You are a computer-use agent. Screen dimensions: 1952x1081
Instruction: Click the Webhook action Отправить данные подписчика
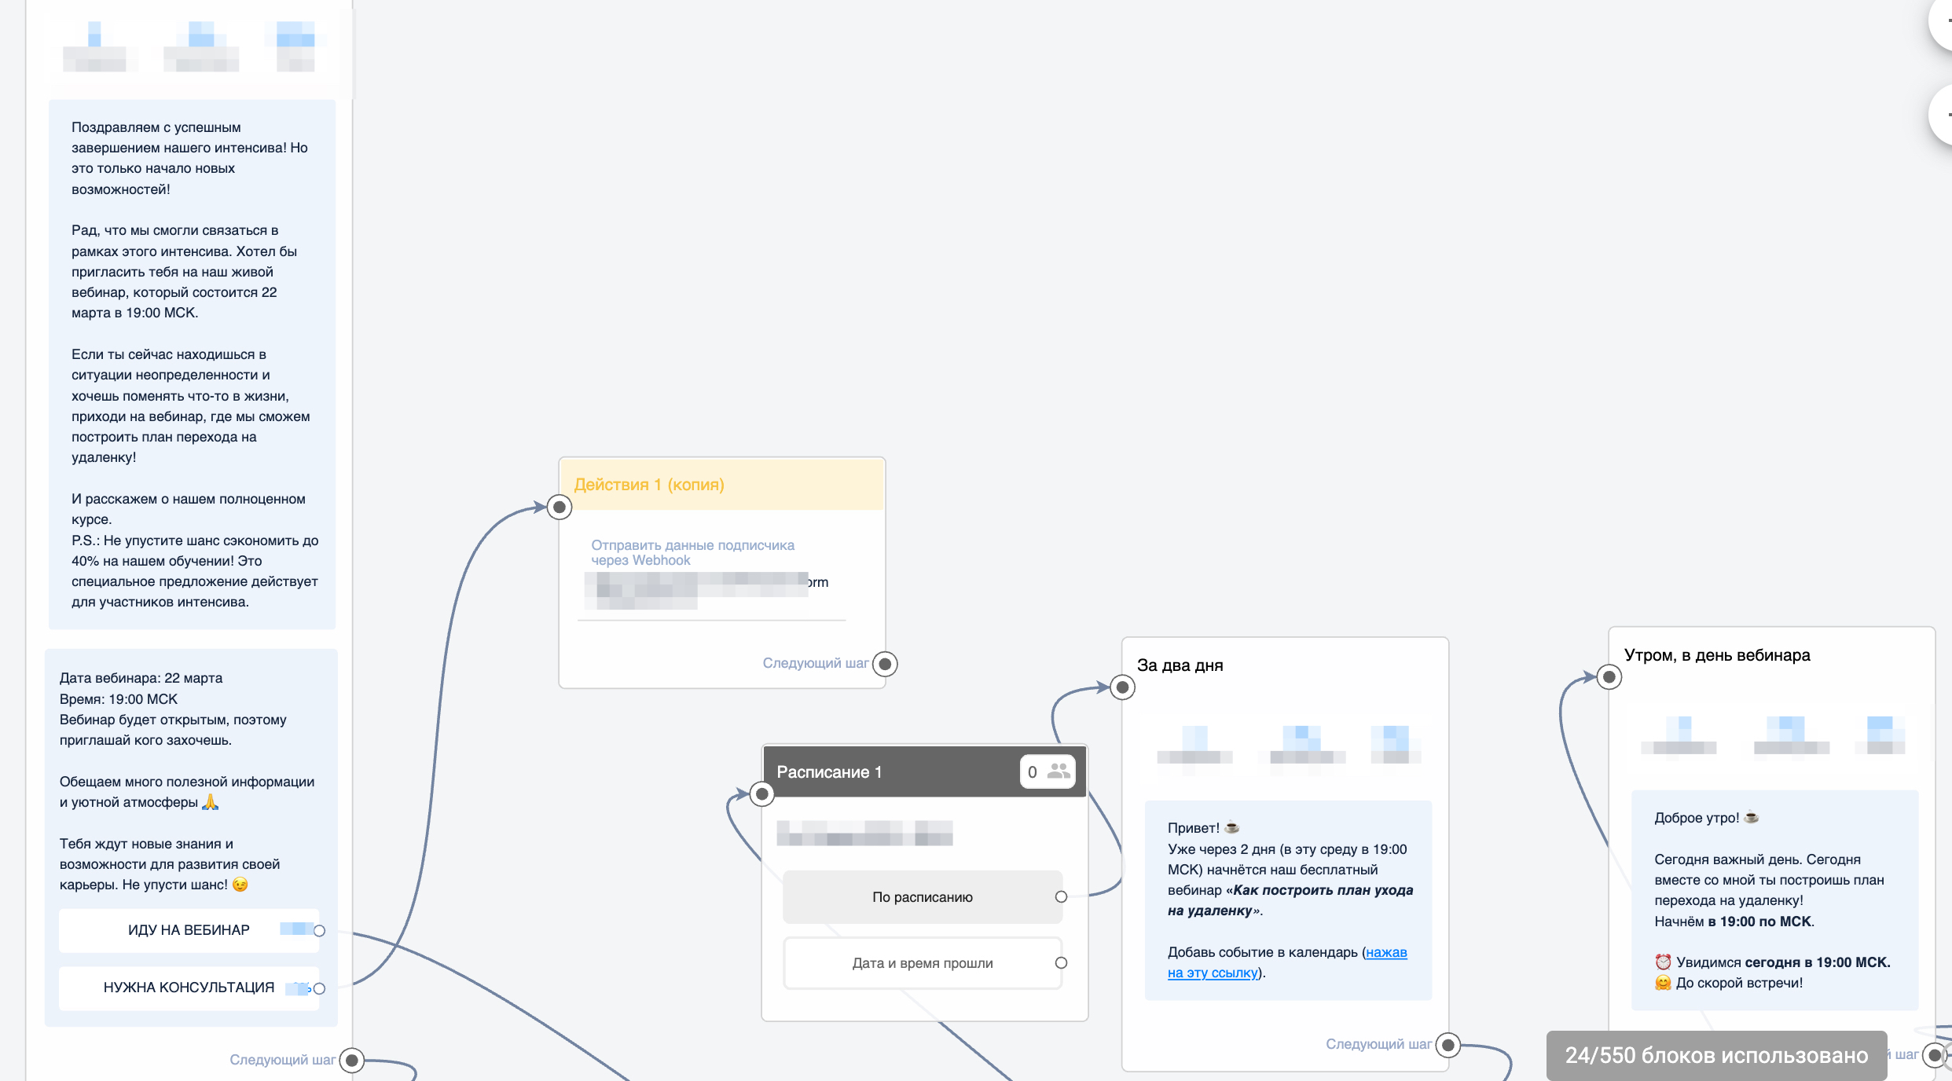pyautogui.click(x=692, y=552)
